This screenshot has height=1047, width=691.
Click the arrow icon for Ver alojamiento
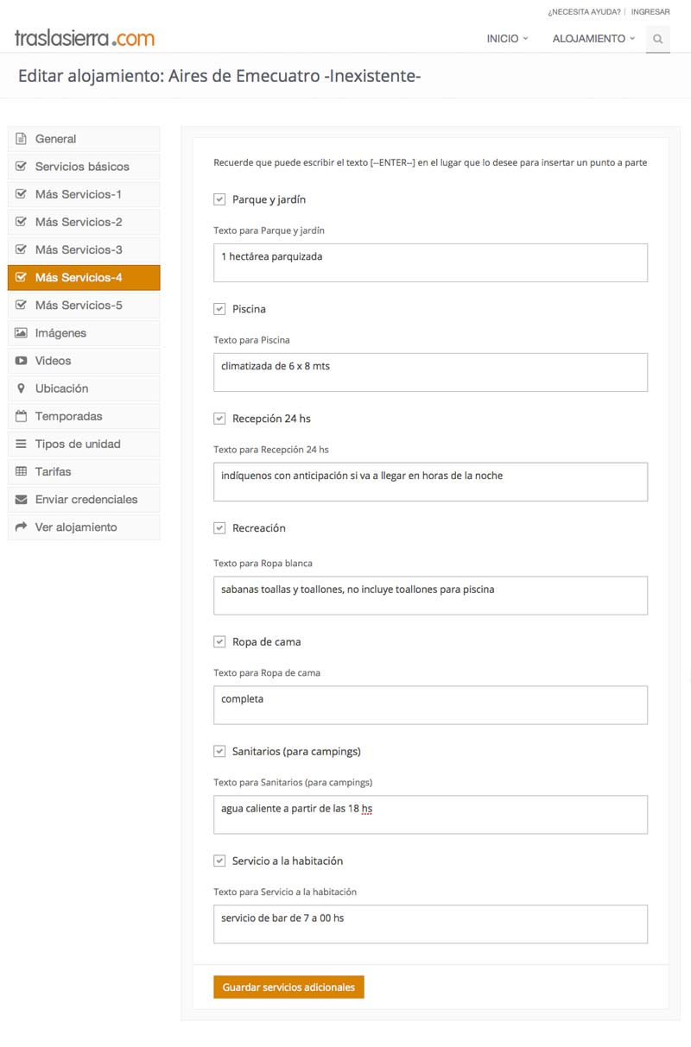pos(22,527)
